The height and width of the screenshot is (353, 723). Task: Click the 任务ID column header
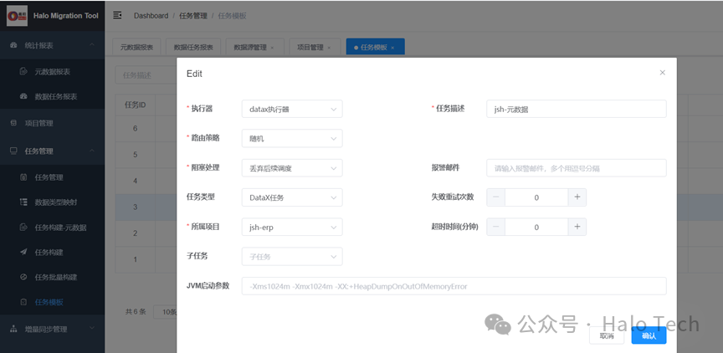click(x=135, y=105)
